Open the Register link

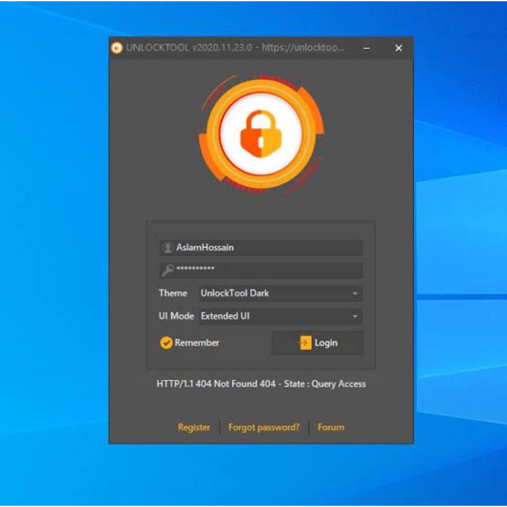195,427
